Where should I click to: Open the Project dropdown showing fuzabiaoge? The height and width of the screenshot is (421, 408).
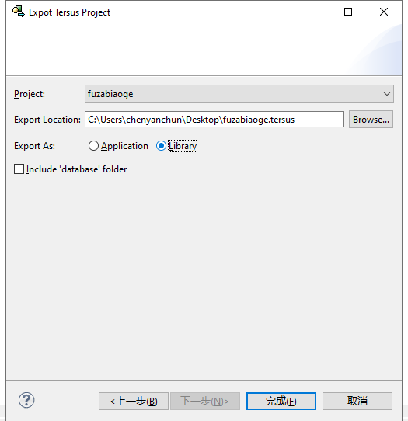[239, 94]
